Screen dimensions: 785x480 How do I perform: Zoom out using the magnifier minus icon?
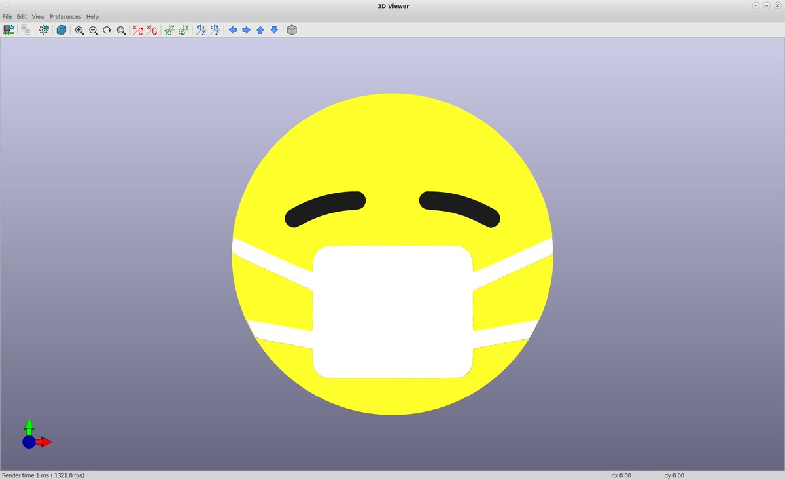pos(94,30)
